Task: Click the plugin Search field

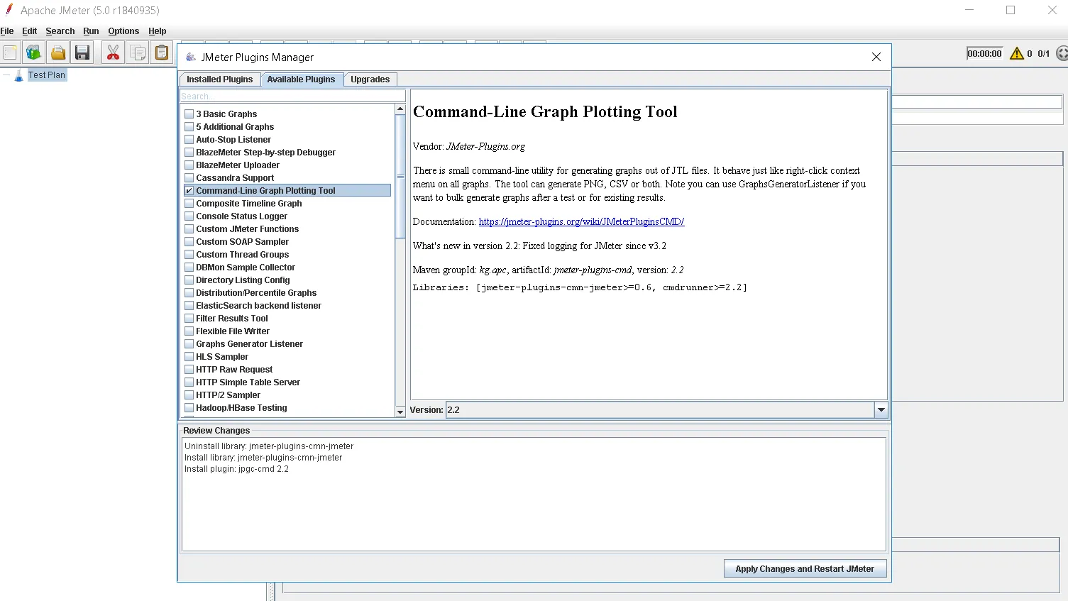Action: tap(292, 96)
